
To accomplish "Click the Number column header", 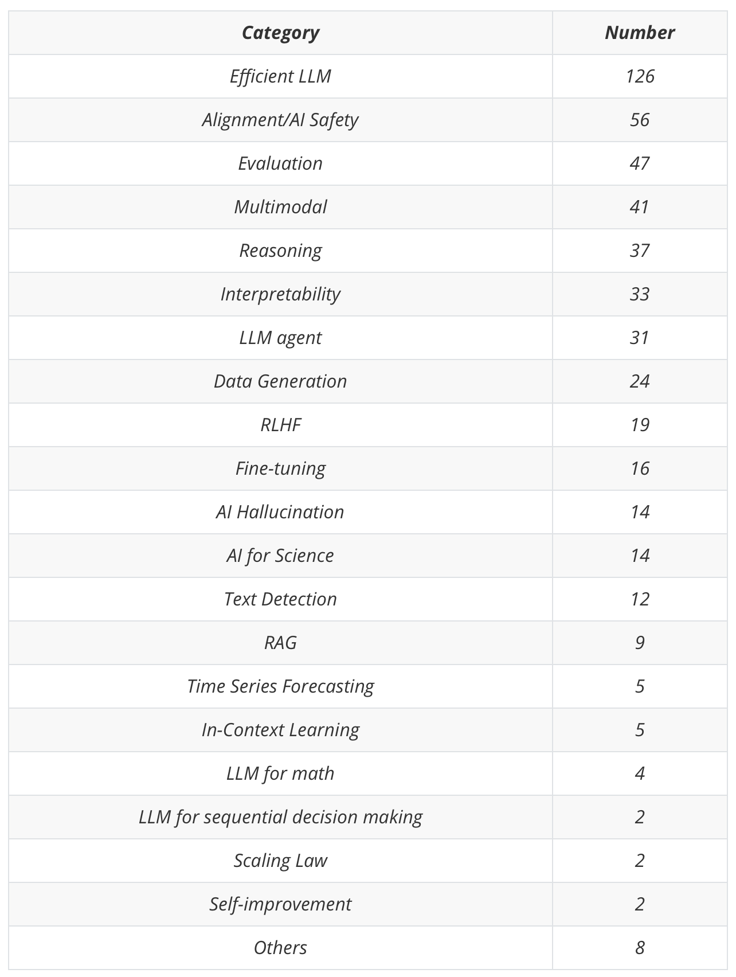I will [x=639, y=33].
